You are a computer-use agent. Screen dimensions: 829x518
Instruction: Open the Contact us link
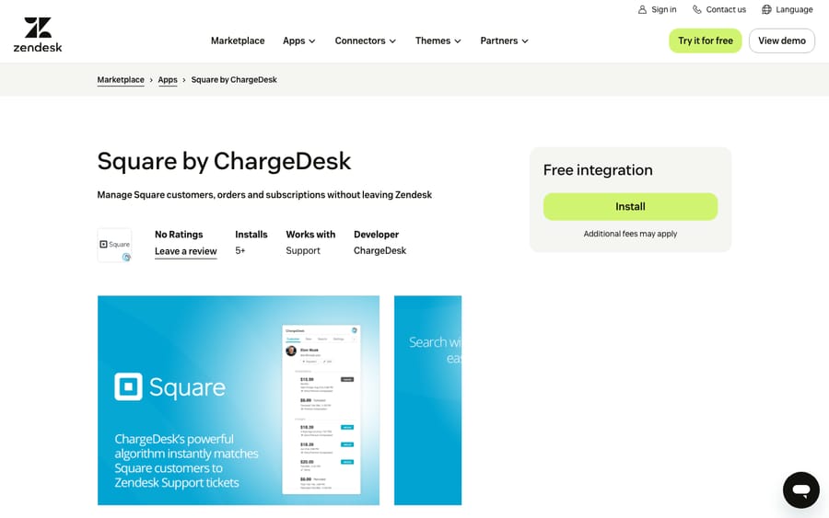click(719, 9)
